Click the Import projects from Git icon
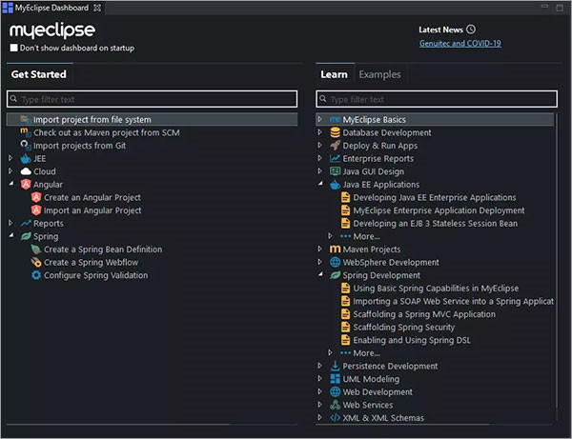The image size is (572, 439). tap(25, 146)
